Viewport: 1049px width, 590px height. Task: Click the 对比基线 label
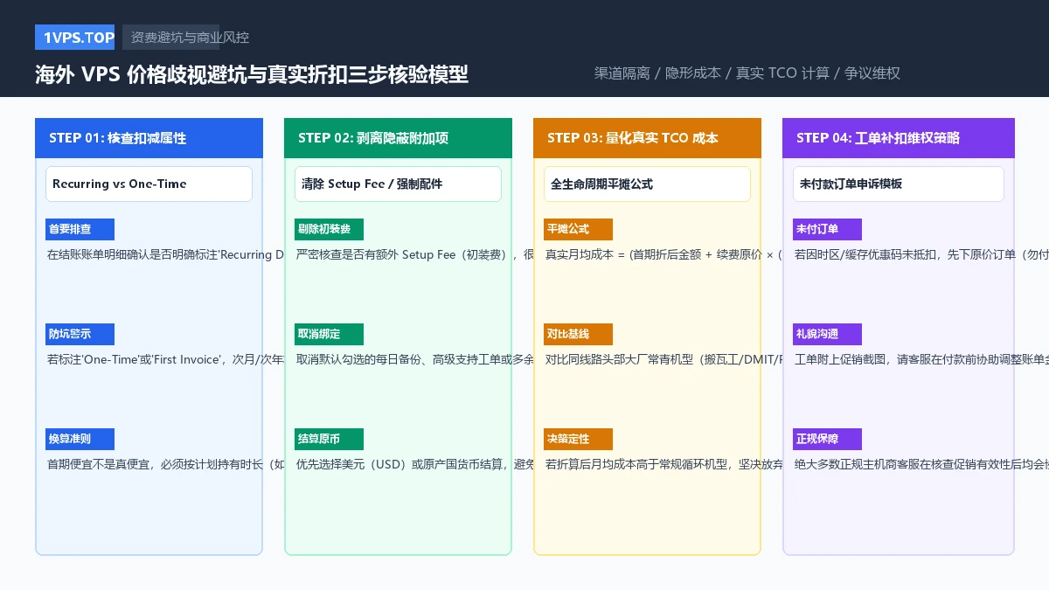578,334
